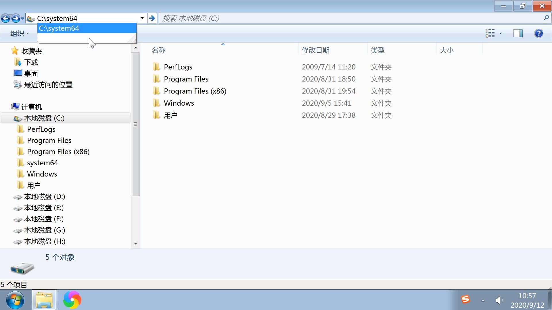Sort by 修改日期 column header
This screenshot has width=552, height=310.
click(315, 50)
